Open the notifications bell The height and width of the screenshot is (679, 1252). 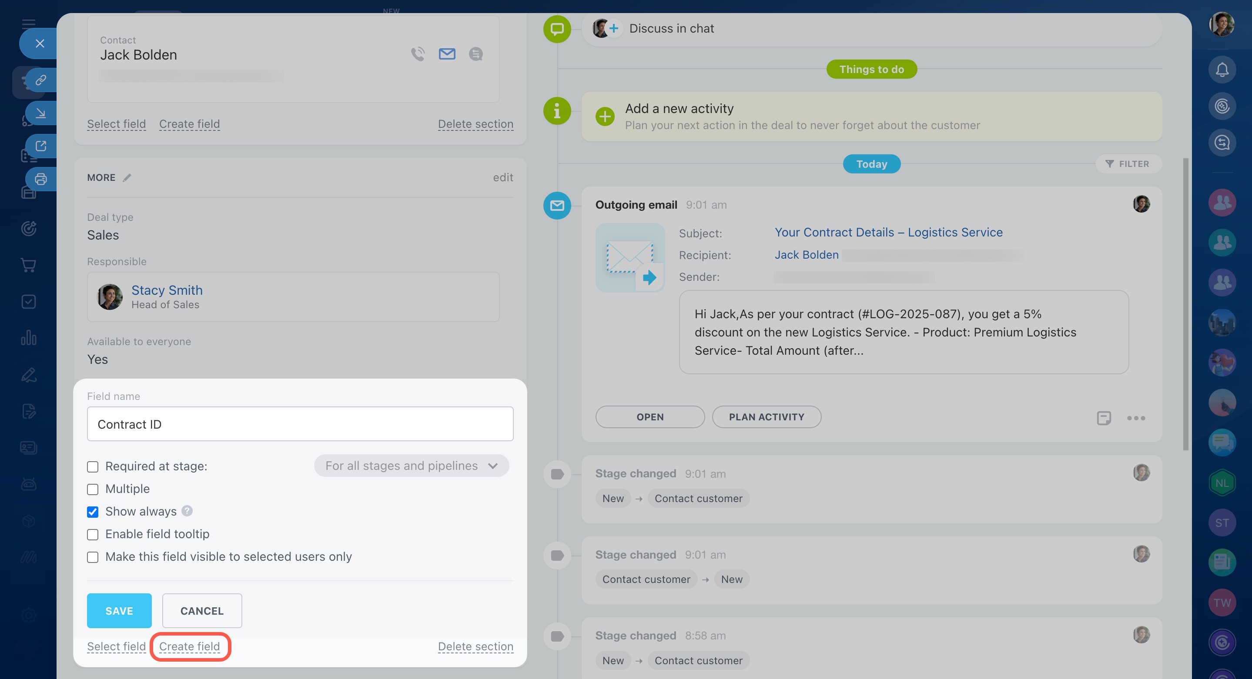point(1222,70)
